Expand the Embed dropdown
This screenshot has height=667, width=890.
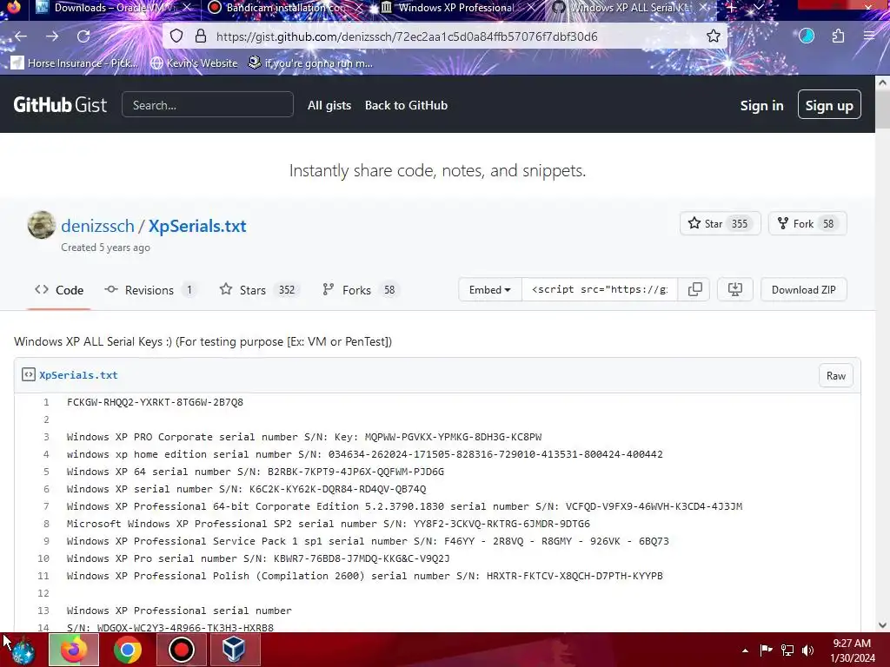point(490,290)
